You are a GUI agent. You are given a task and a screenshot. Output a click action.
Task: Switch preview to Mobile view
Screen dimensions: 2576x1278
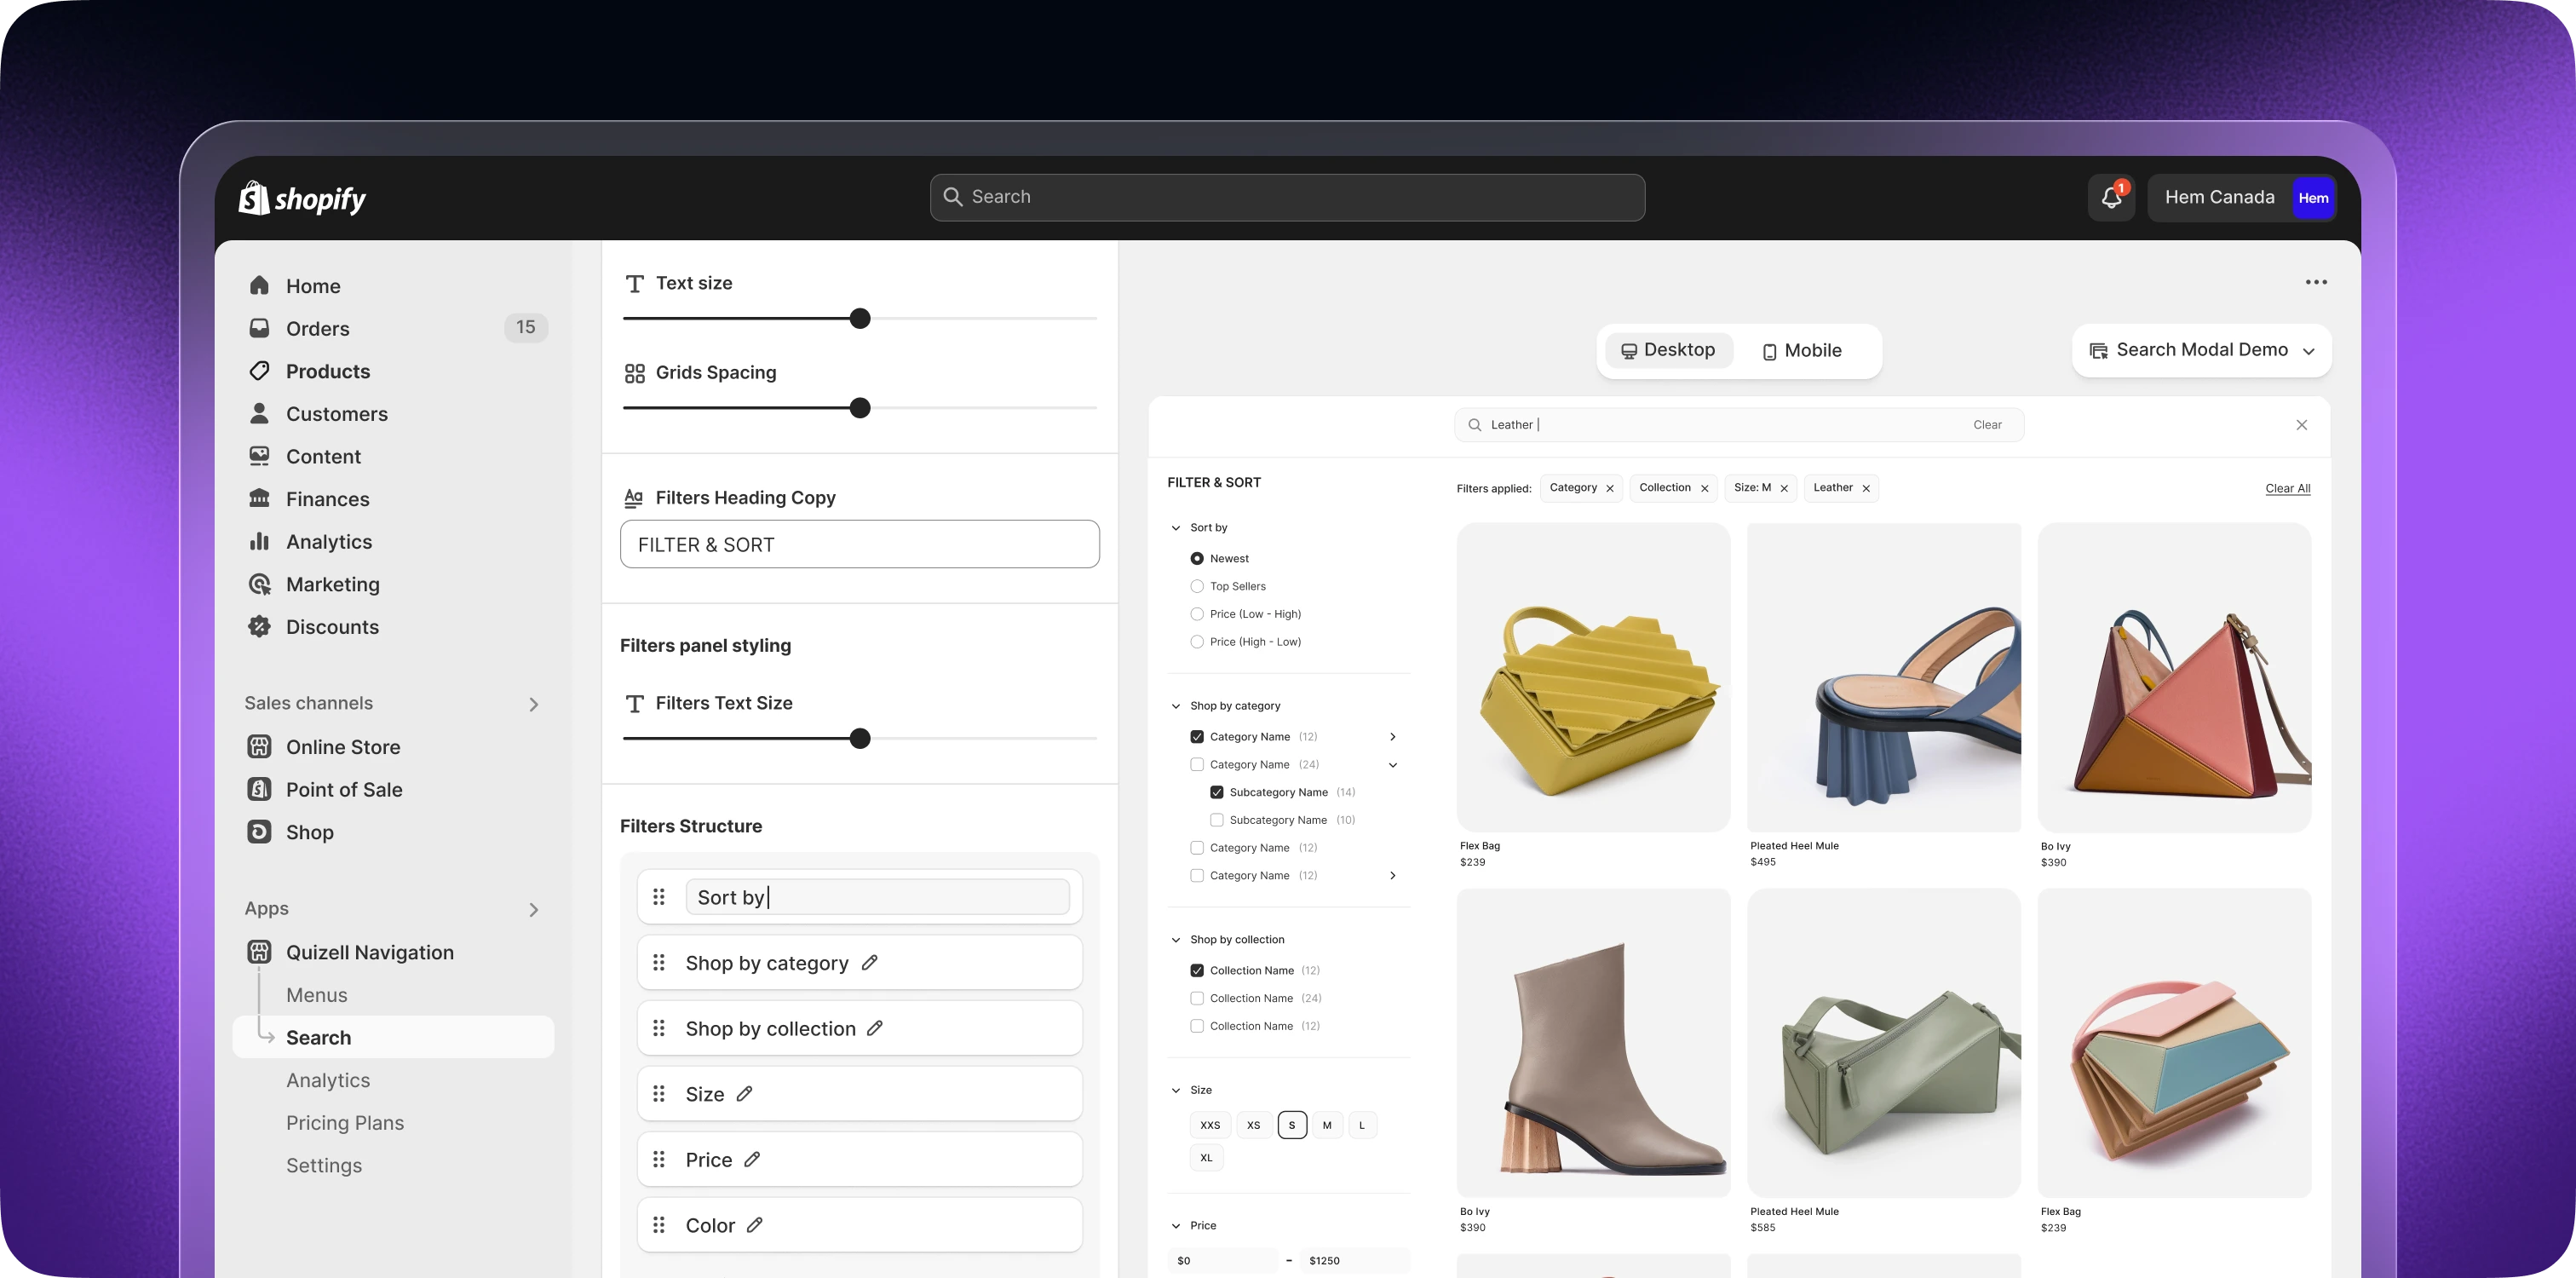point(1802,351)
